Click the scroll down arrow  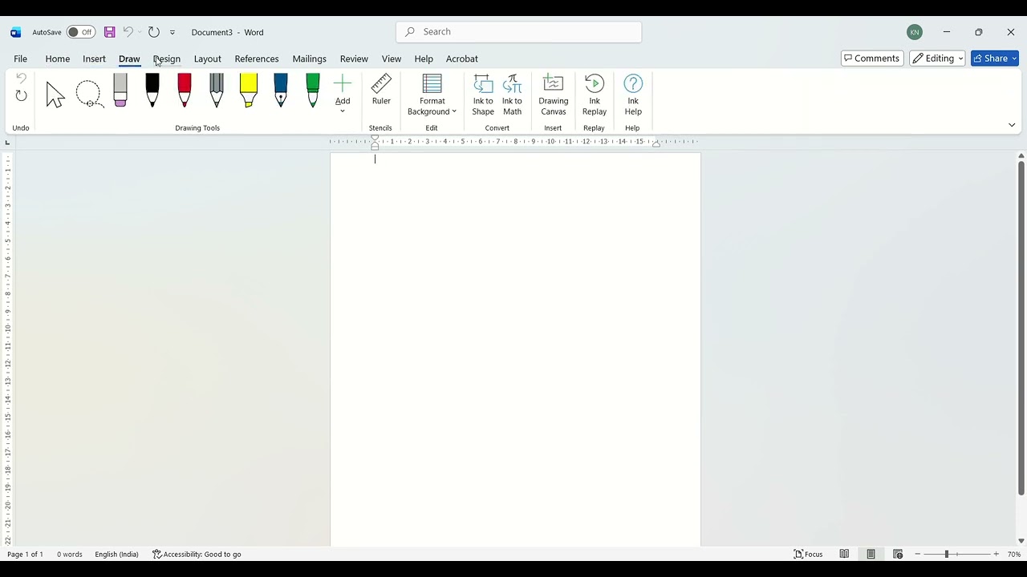point(1021,541)
